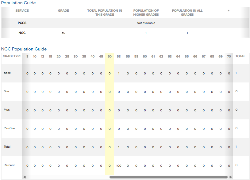Click the plus column header in Population Guide
Viewport: 250px width, 180px height.
(229, 10)
